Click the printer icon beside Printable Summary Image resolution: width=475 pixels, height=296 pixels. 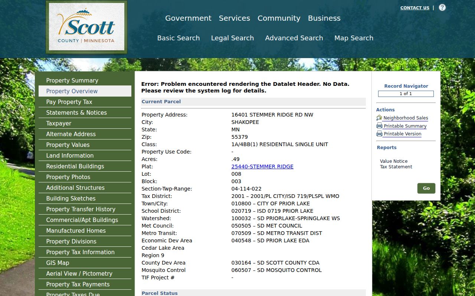(x=379, y=126)
